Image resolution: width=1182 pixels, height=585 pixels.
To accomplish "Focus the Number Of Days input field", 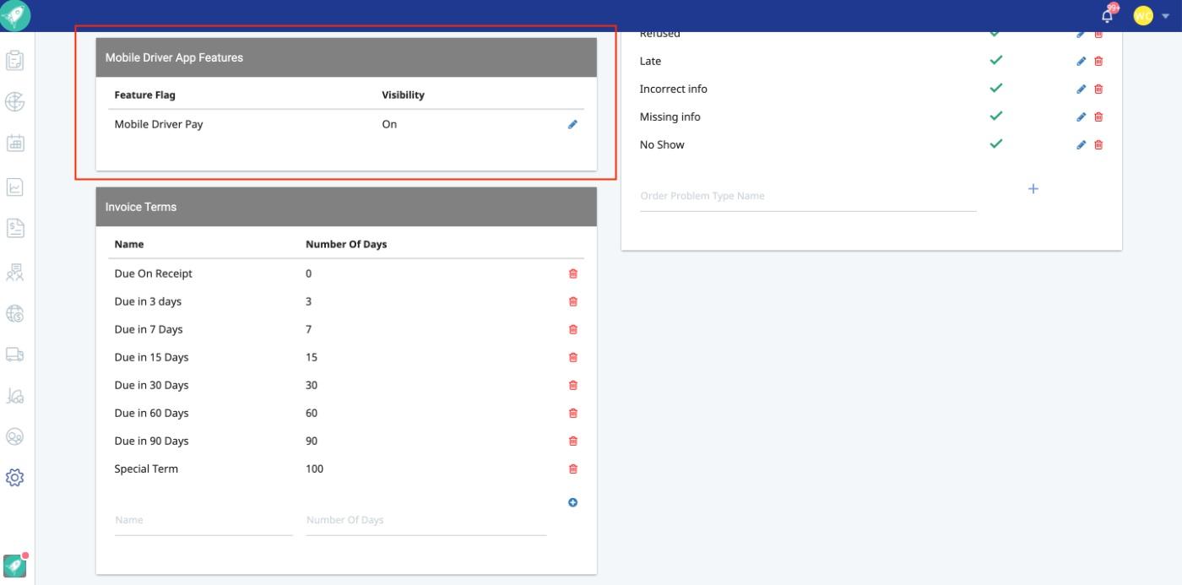I will click(426, 520).
